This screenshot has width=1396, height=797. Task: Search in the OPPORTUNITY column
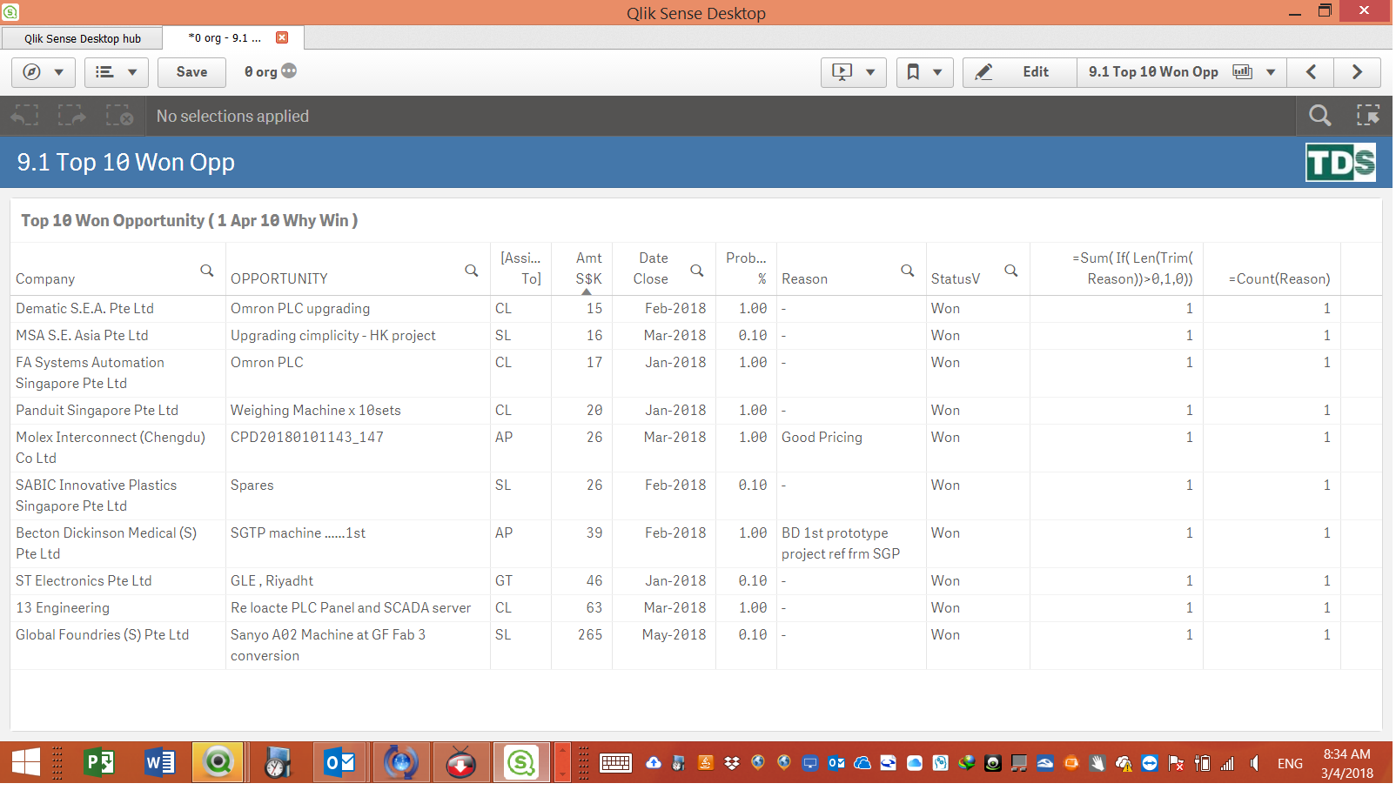pos(472,271)
